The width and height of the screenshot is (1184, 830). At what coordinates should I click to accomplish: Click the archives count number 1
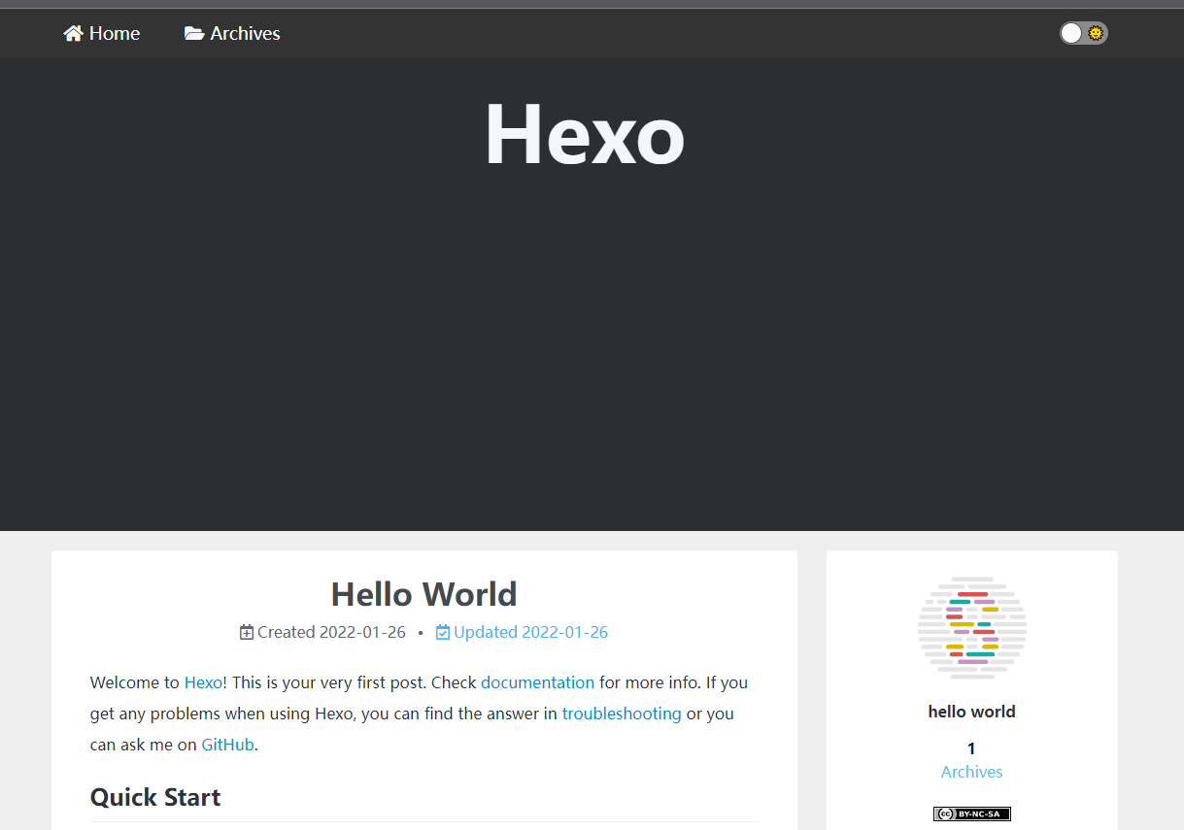tap(971, 748)
